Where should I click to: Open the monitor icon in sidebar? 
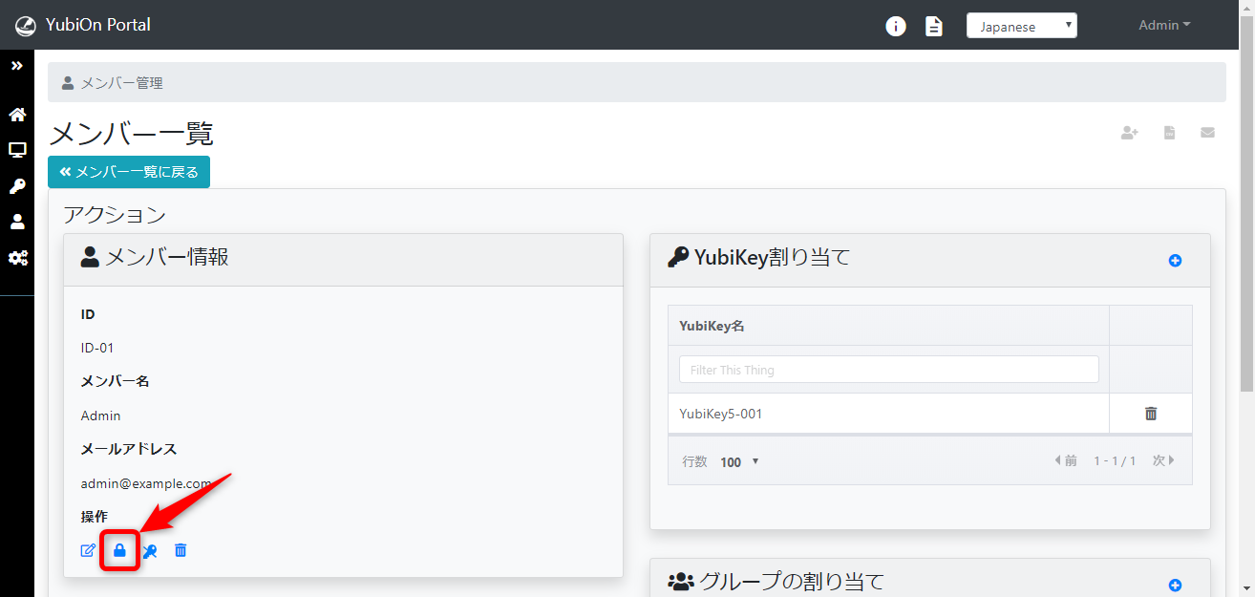click(17, 150)
